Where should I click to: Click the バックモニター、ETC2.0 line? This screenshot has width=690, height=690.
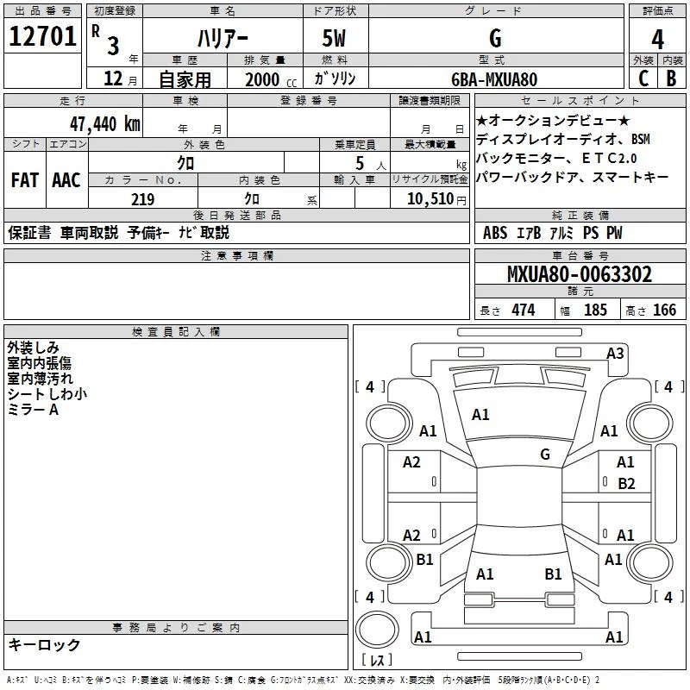pyautogui.click(x=556, y=158)
